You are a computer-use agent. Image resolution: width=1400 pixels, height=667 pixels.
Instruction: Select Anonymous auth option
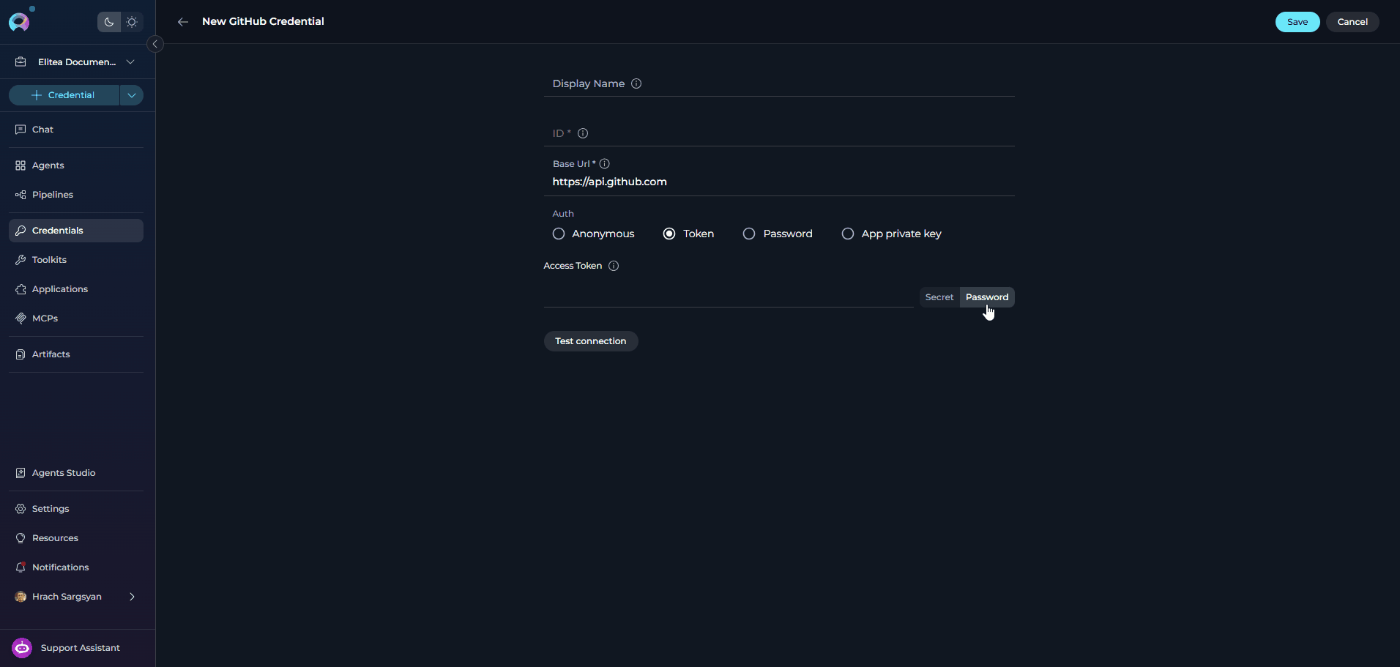(593, 234)
